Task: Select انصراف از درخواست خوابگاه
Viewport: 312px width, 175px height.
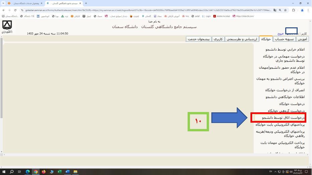Action: [x=285, y=90]
